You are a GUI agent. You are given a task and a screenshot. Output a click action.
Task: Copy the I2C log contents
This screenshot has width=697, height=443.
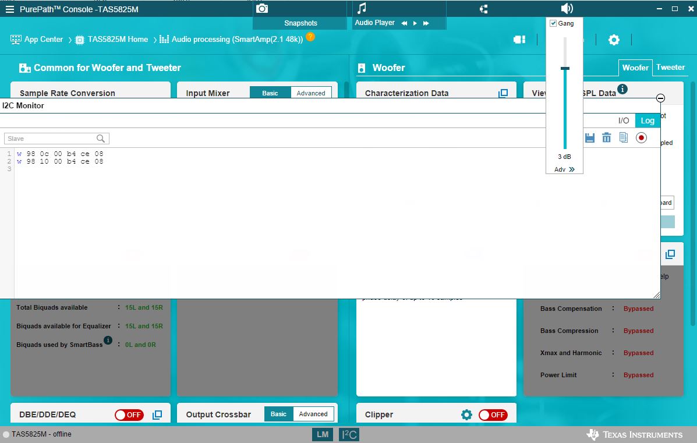(624, 138)
